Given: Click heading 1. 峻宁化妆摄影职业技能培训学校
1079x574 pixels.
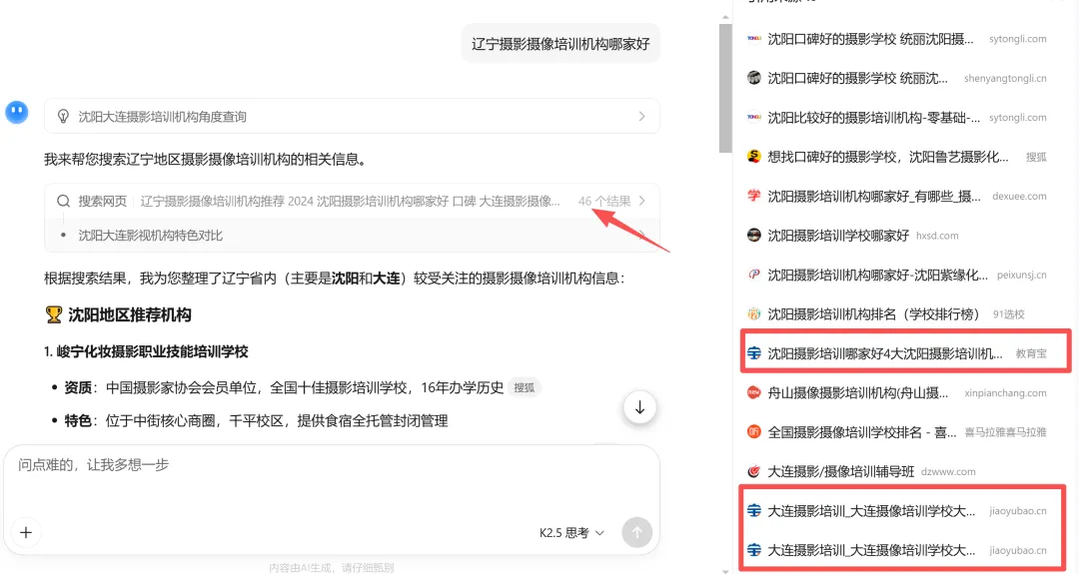Looking at the screenshot, I should point(146,352).
